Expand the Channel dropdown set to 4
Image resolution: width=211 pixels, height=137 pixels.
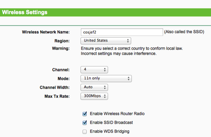pyautogui.click(x=94, y=70)
